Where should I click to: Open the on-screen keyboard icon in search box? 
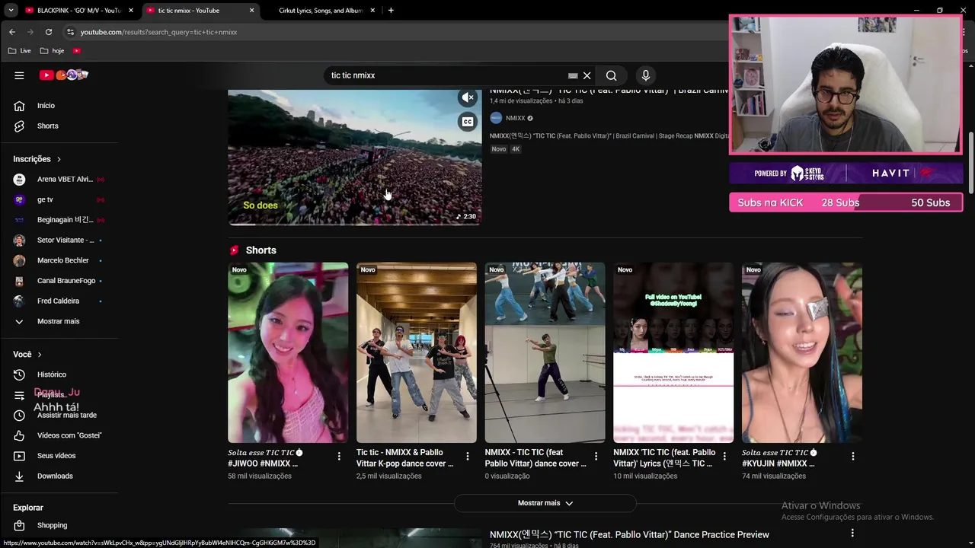pyautogui.click(x=573, y=75)
